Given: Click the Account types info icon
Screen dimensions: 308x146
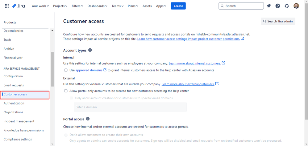Looking at the screenshot, I should pyautogui.click(x=90, y=50).
